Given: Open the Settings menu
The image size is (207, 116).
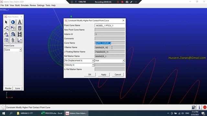Looking at the screenshot, I should click(x=41, y=5).
